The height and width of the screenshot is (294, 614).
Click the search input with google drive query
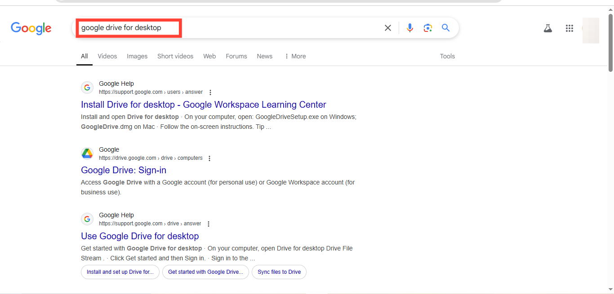coord(229,28)
